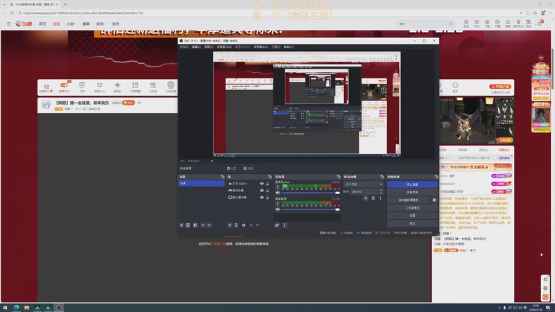Enable Studio Mode in OBS controls
Image resolution: width=555 pixels, height=312 pixels.
tap(412, 207)
